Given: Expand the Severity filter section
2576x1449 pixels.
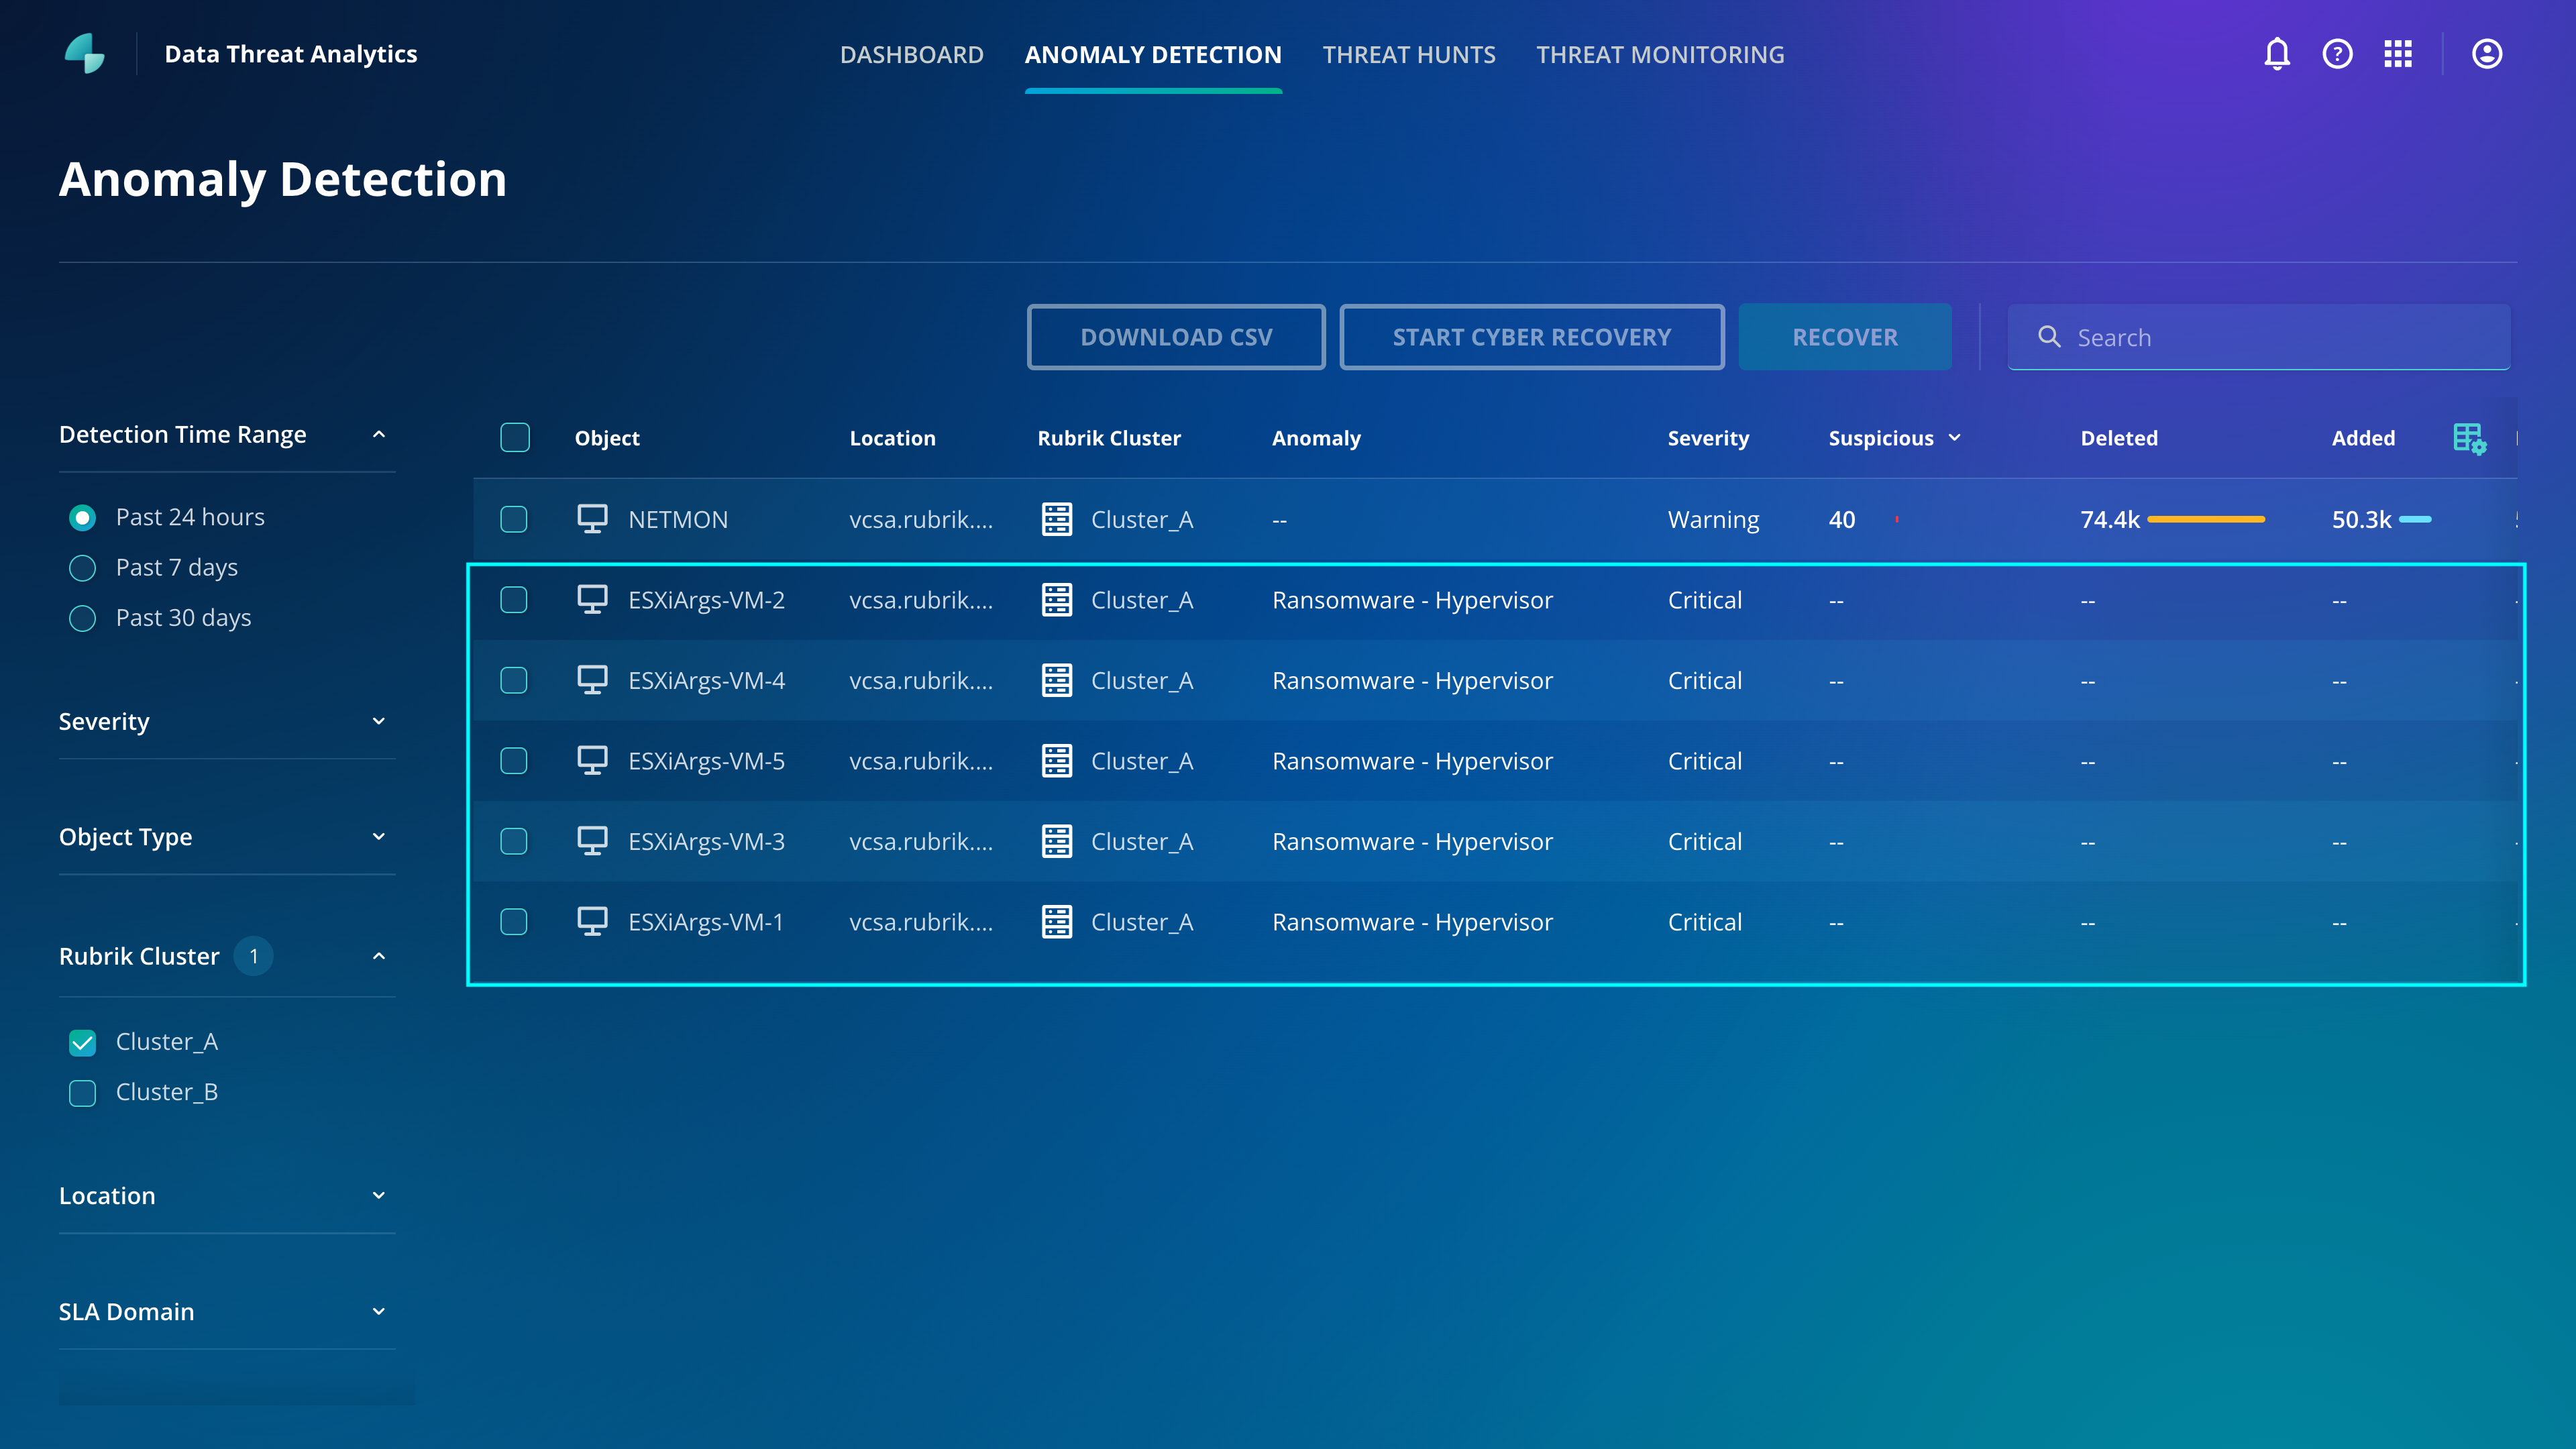Looking at the screenshot, I should [x=379, y=721].
